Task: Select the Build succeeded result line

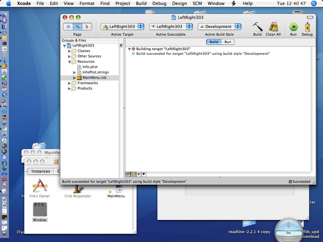Action: [203, 54]
